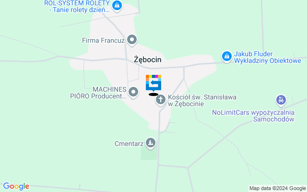
Task: Open the Jakub Fluder shopping bag marker
Action: [x=227, y=57]
